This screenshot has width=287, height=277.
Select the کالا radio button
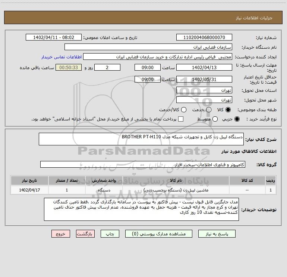pyautogui.click(x=228, y=110)
